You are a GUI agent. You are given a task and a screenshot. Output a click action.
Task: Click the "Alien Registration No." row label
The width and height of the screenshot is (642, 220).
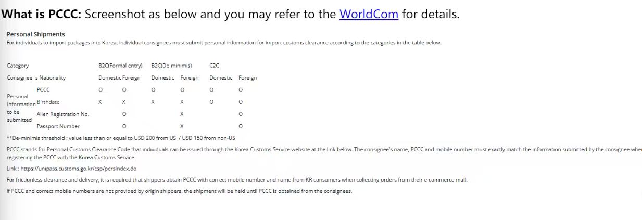(x=63, y=114)
